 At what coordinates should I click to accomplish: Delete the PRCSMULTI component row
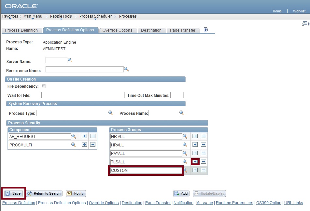[93, 144]
